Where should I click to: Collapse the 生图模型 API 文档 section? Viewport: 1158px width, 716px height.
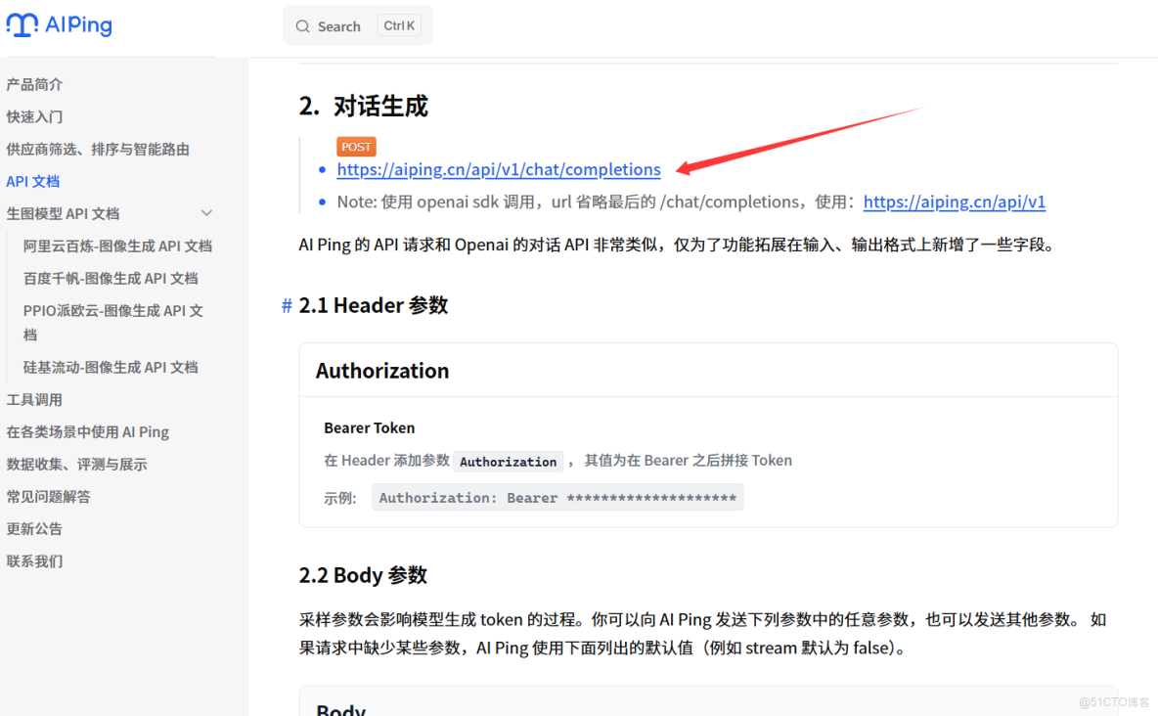click(x=206, y=212)
